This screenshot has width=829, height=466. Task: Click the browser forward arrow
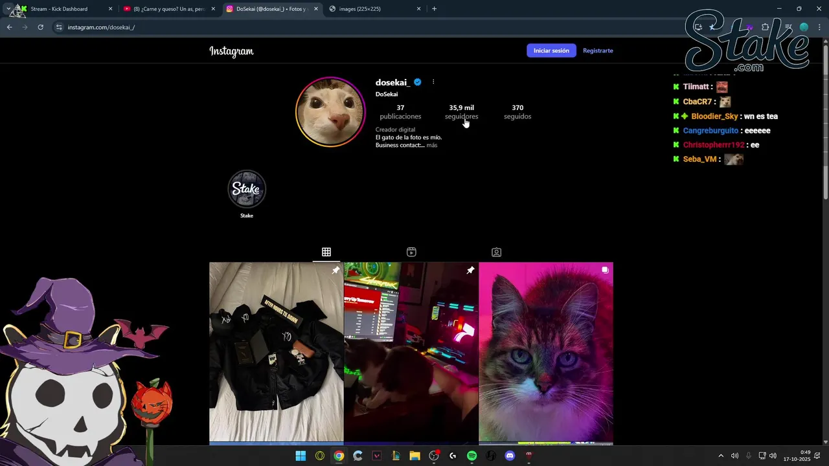(25, 27)
